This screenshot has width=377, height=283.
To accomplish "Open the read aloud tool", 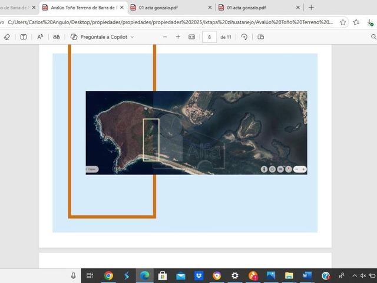I will [40, 37].
